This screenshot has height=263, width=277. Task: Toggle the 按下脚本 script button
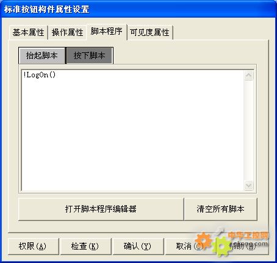pyautogui.click(x=90, y=55)
